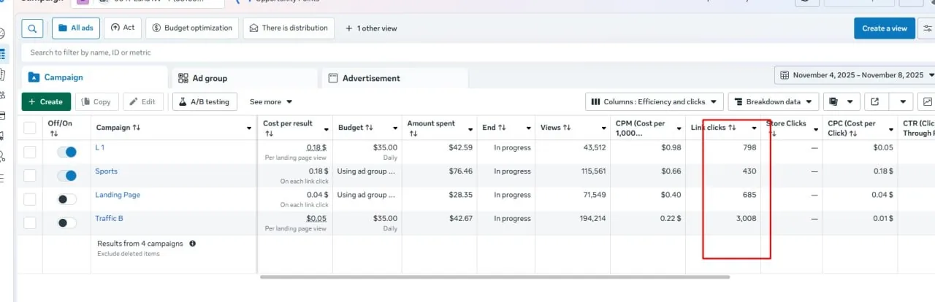This screenshot has width=935, height=302.
Task: Sort by Link clicks column header
Action: point(714,128)
